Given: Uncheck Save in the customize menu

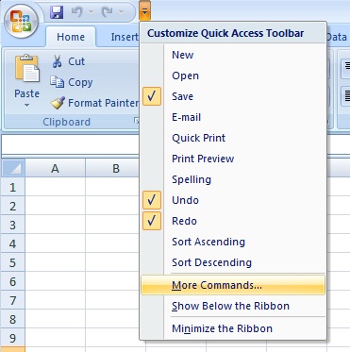Looking at the screenshot, I should (233, 96).
